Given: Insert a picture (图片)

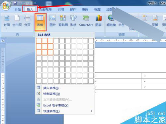Looking at the screenshot, I should click(52, 21).
